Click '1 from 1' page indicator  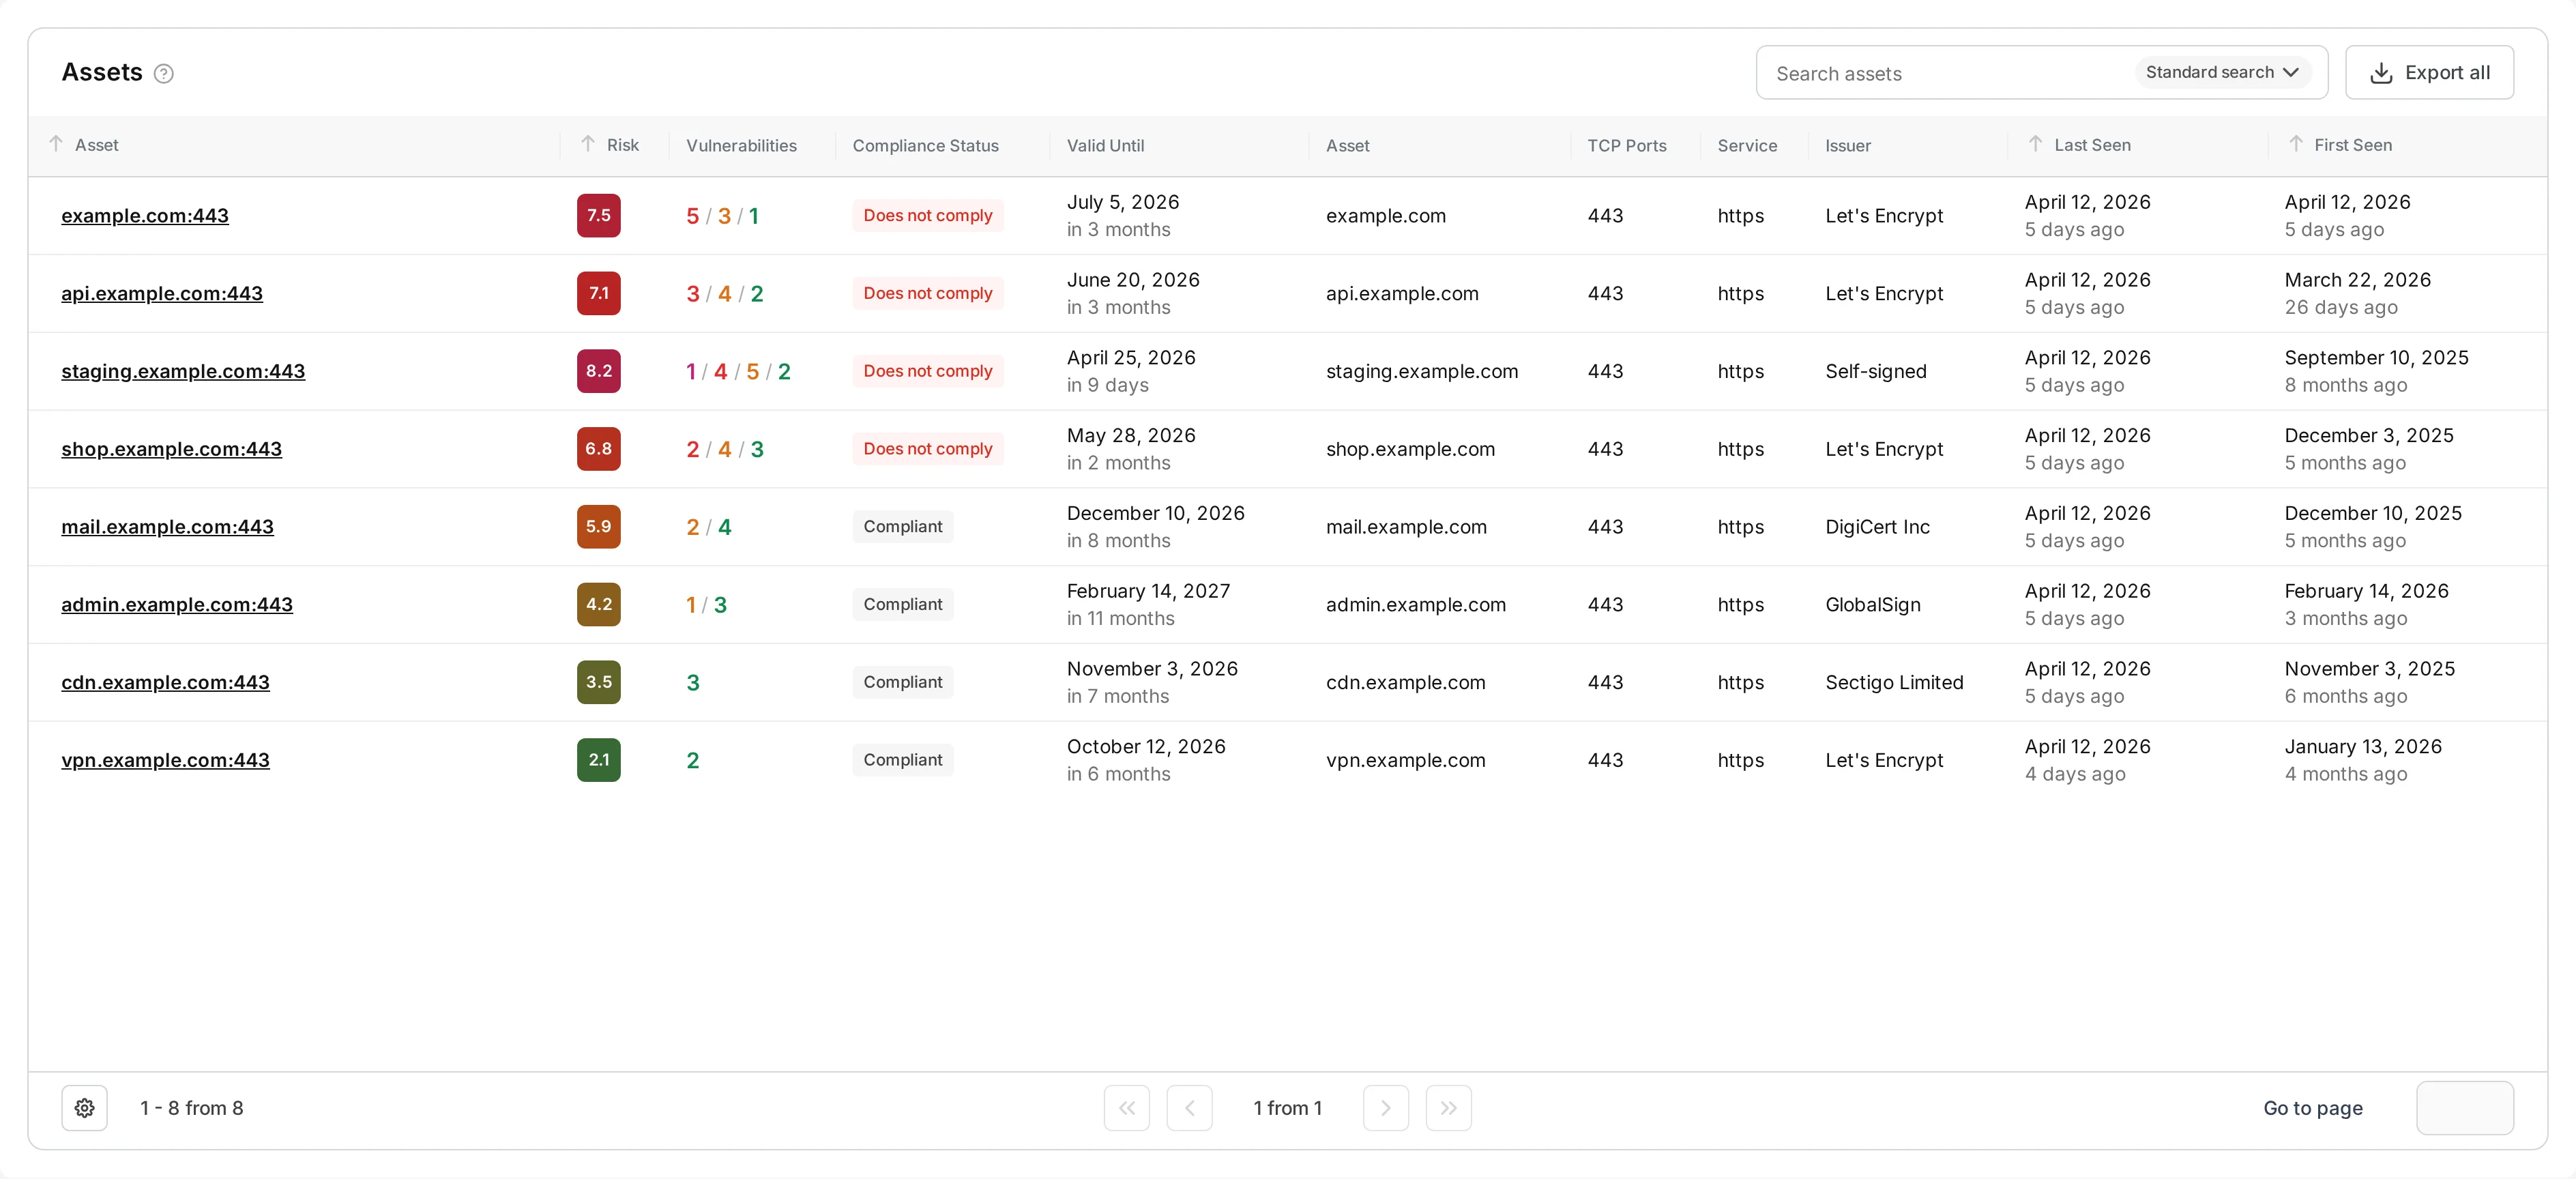[1288, 1108]
